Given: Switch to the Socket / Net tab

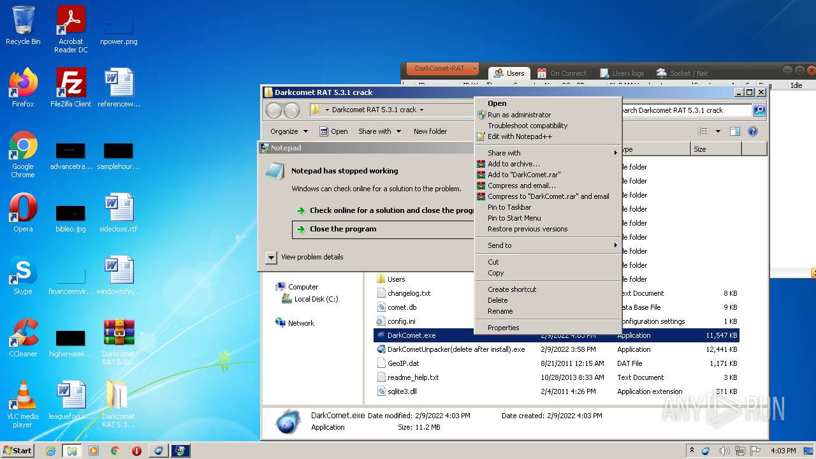Looking at the screenshot, I should click(682, 73).
